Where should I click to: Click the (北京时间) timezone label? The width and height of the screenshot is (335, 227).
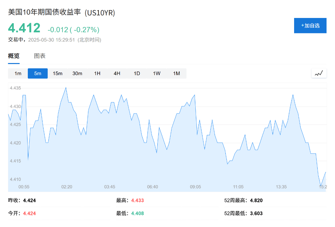(x=89, y=40)
